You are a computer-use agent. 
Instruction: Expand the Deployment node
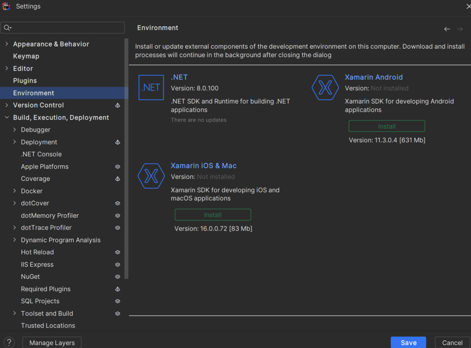point(15,142)
